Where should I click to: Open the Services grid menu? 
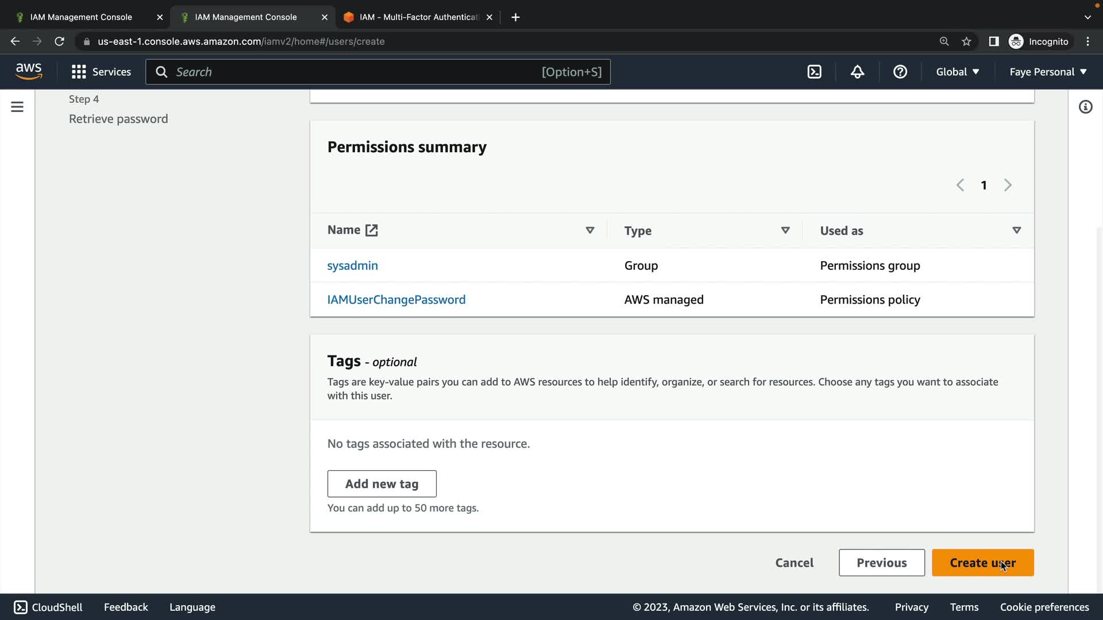101,72
